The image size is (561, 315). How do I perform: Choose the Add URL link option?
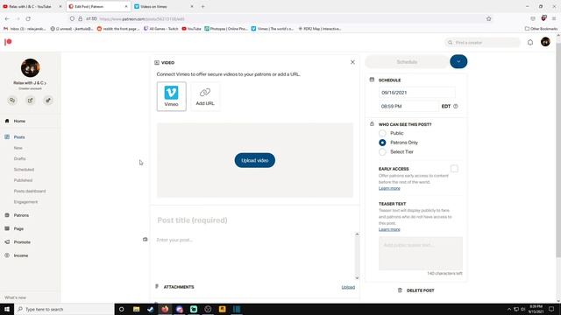coord(205,96)
